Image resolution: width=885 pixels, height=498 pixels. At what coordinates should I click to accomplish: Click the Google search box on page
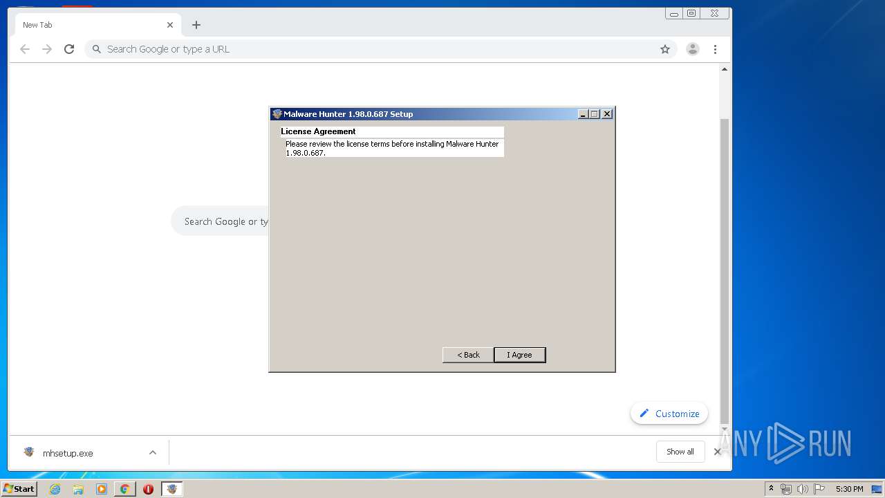click(x=221, y=221)
